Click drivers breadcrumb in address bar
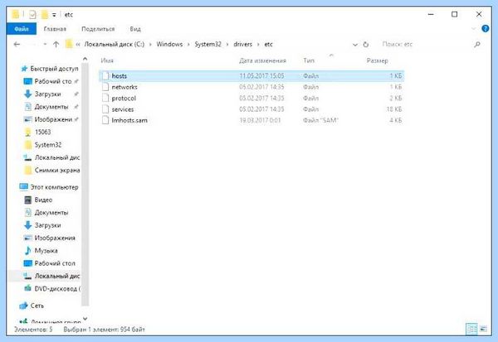498x342 pixels. [242, 44]
